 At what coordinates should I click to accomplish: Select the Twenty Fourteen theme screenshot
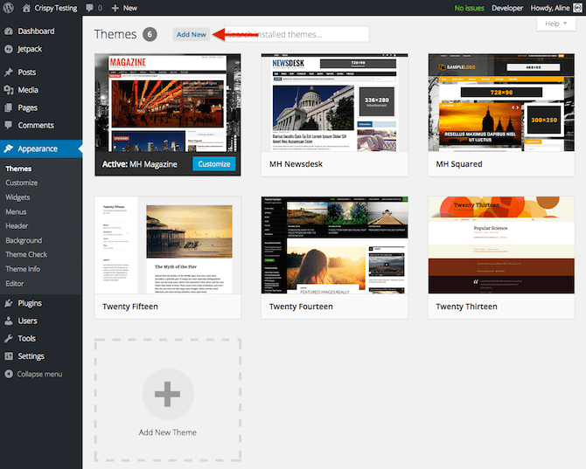pyautogui.click(x=334, y=245)
